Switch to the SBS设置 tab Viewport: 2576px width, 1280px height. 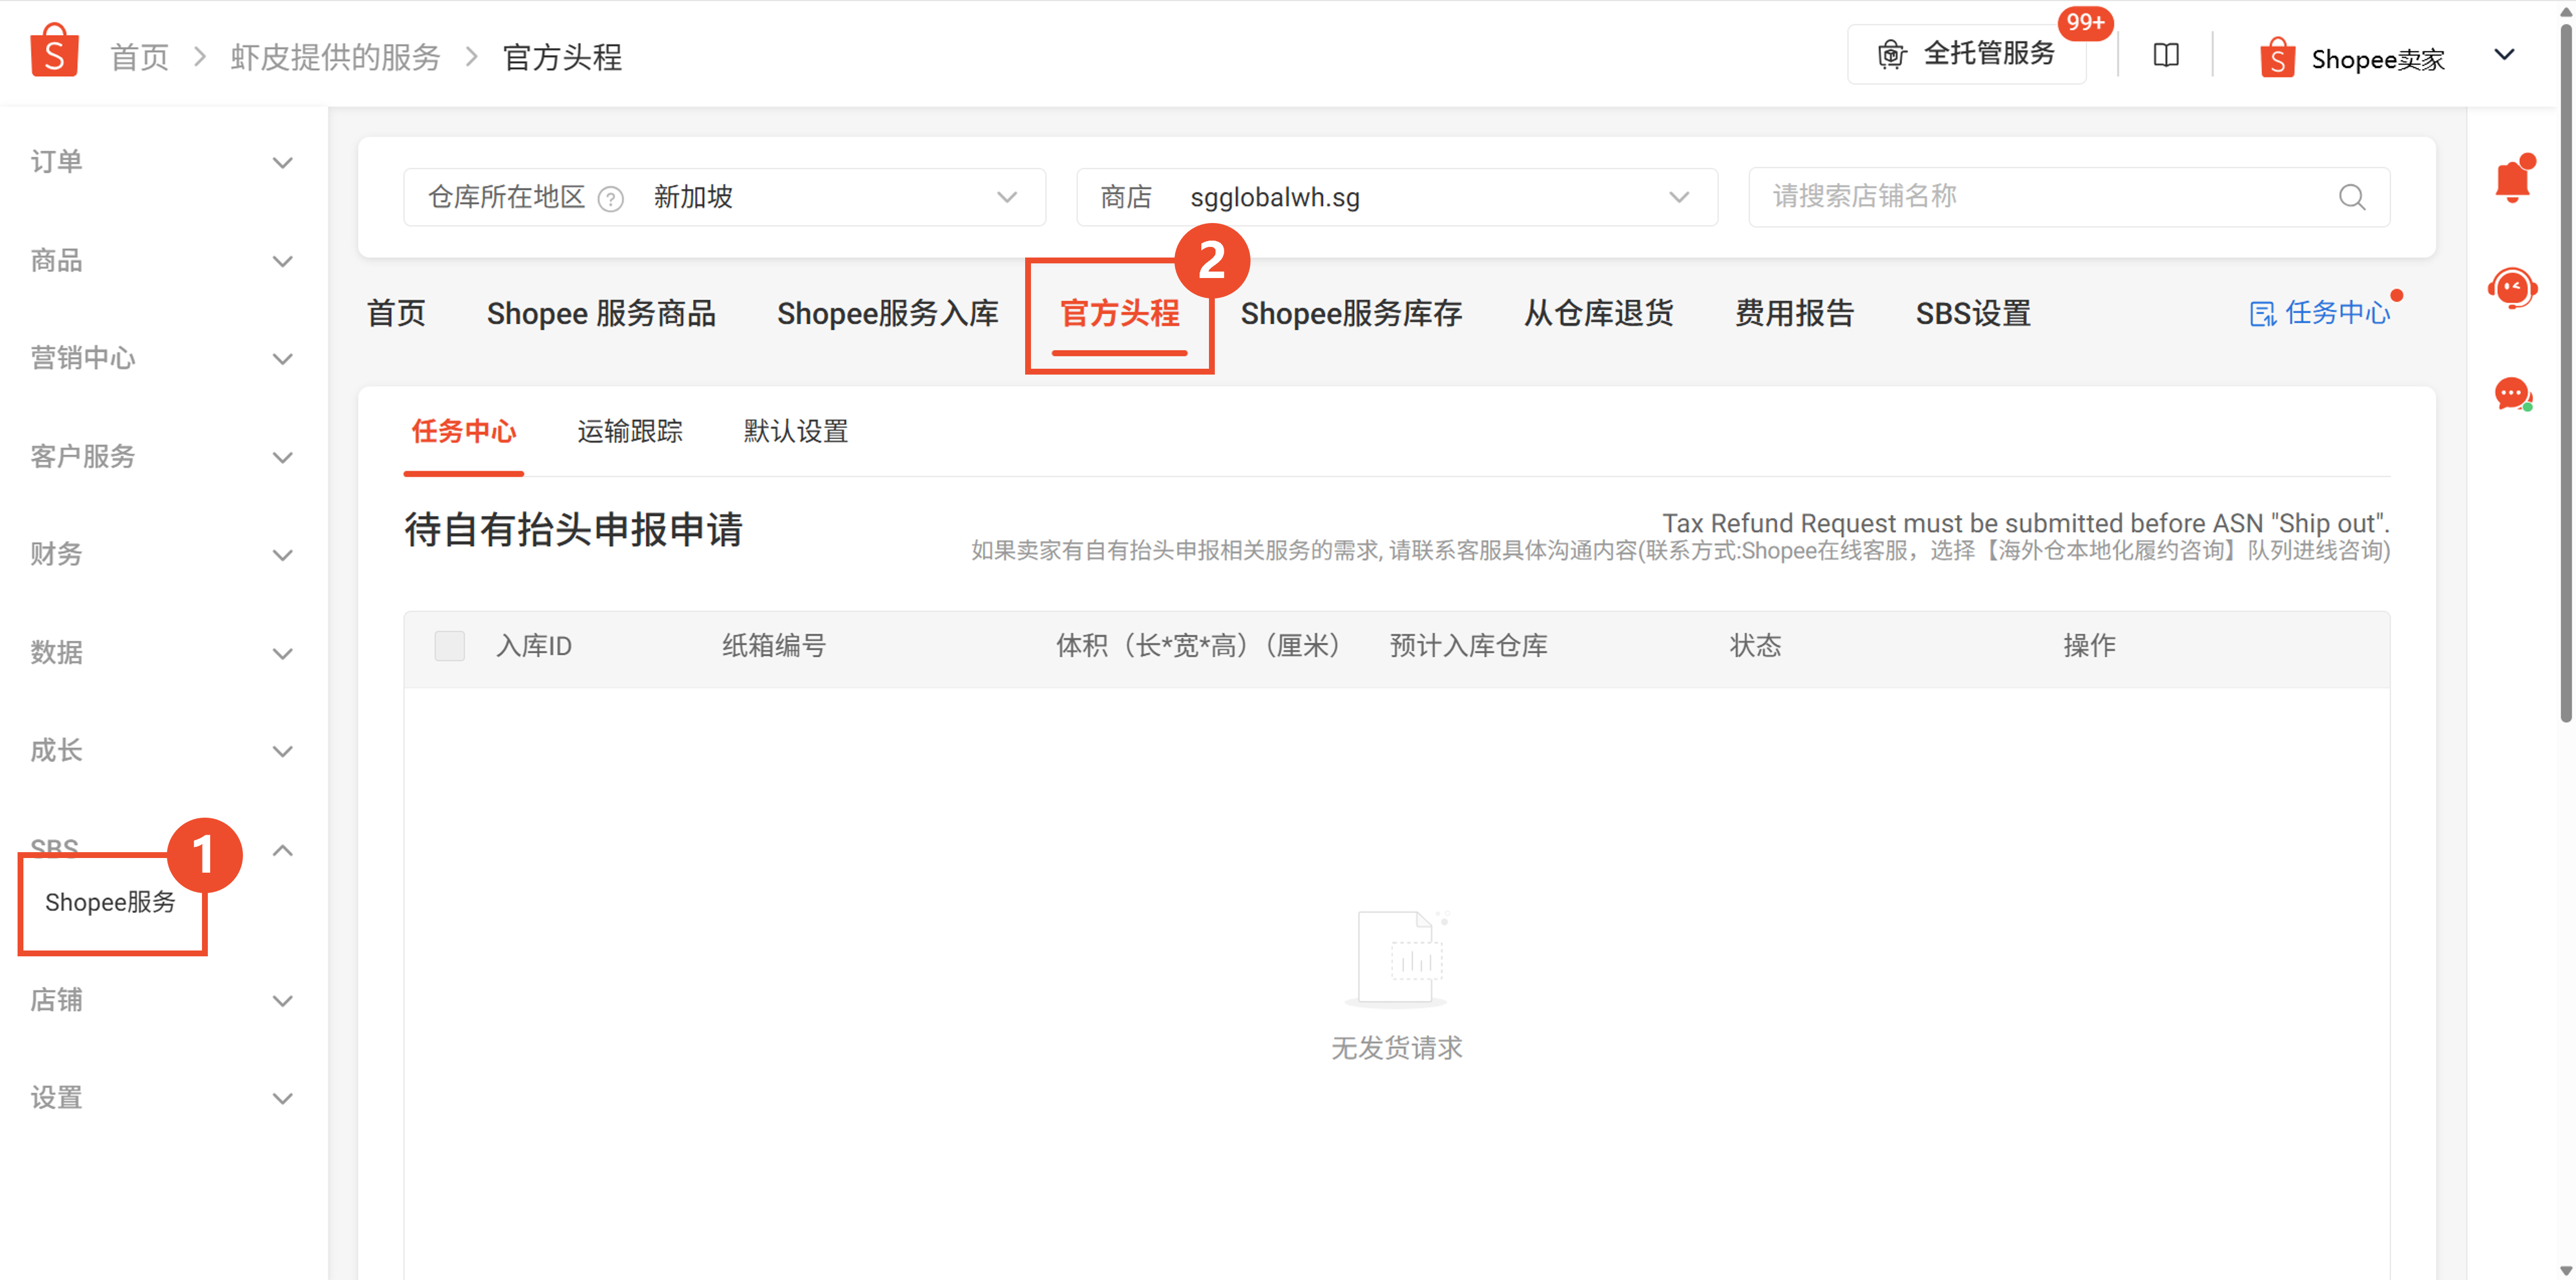pyautogui.click(x=1973, y=314)
